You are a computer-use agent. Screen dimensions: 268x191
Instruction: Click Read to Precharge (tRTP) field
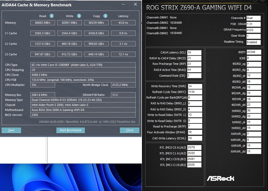tap(195, 126)
